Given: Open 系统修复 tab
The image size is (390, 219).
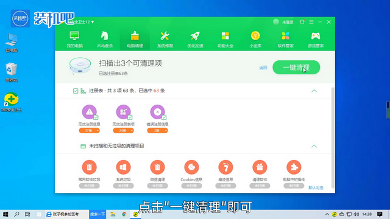Looking at the screenshot, I should tap(165, 39).
